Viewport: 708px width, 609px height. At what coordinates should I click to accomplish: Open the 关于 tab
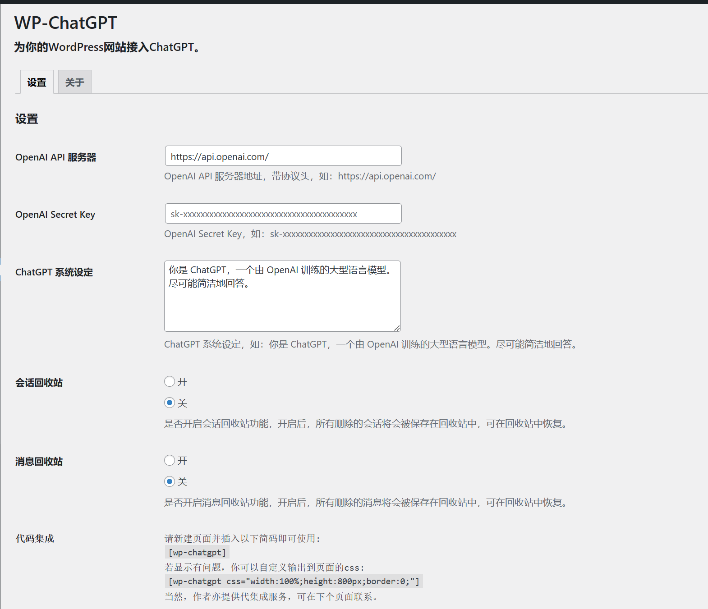[x=75, y=82]
